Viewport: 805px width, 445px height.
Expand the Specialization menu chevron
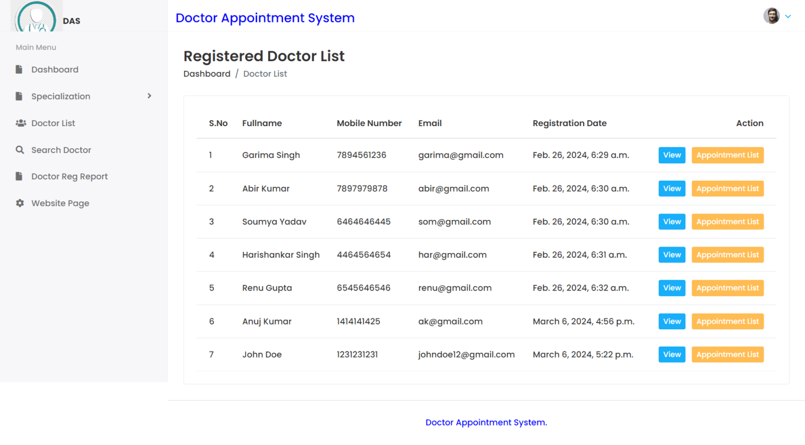click(149, 96)
